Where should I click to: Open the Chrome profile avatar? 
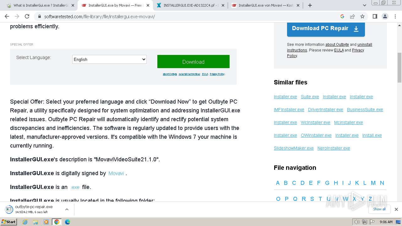click(x=385, y=16)
